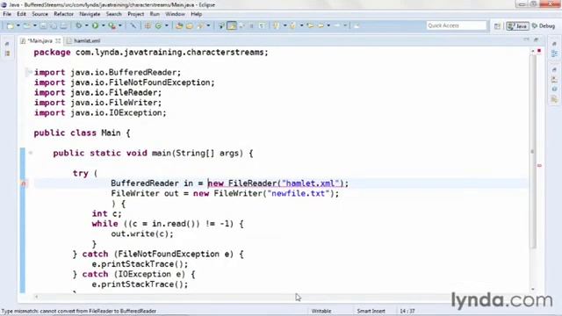
Task: Click the Run External Tools icon
Action: (112, 25)
